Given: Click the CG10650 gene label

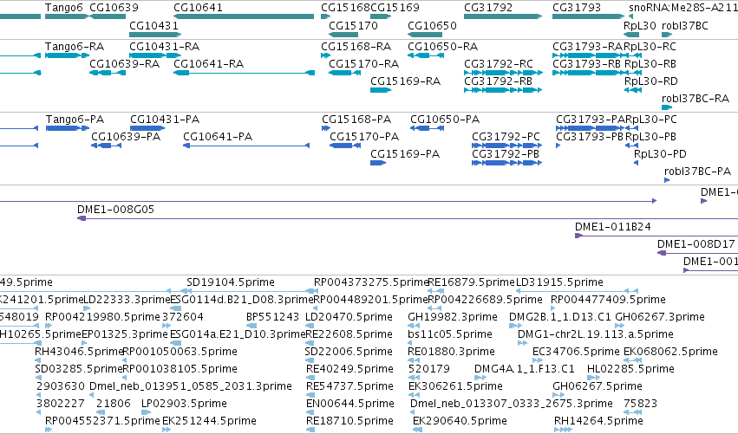Looking at the screenshot, I should tap(432, 25).
